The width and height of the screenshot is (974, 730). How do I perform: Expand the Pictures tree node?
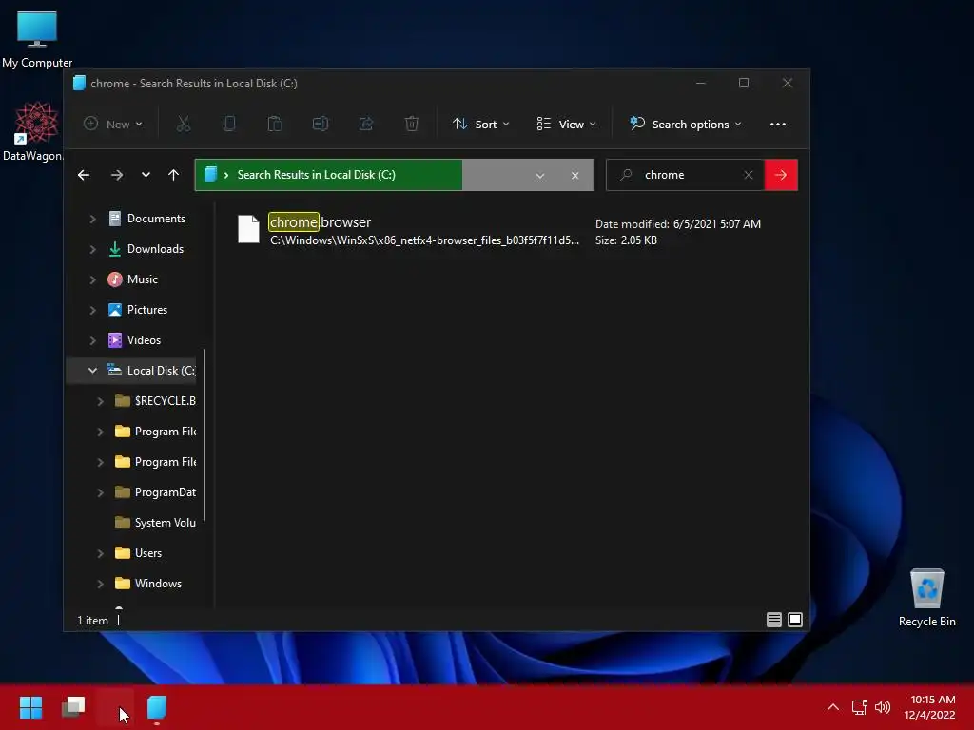click(92, 310)
